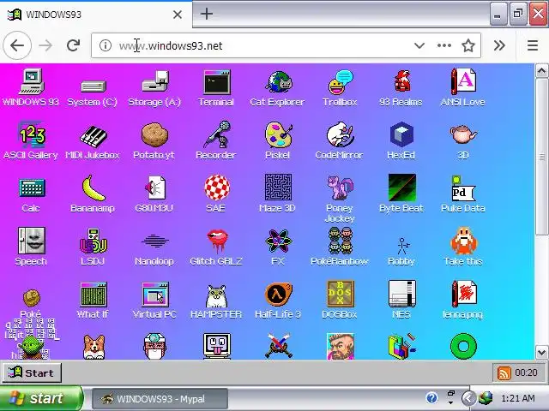Click the browser Forward arrow
Screen dimensions: 549x411
[45, 45]
